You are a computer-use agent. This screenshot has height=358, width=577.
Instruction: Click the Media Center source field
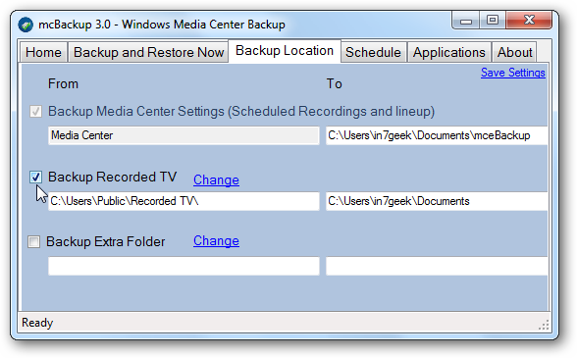(184, 135)
